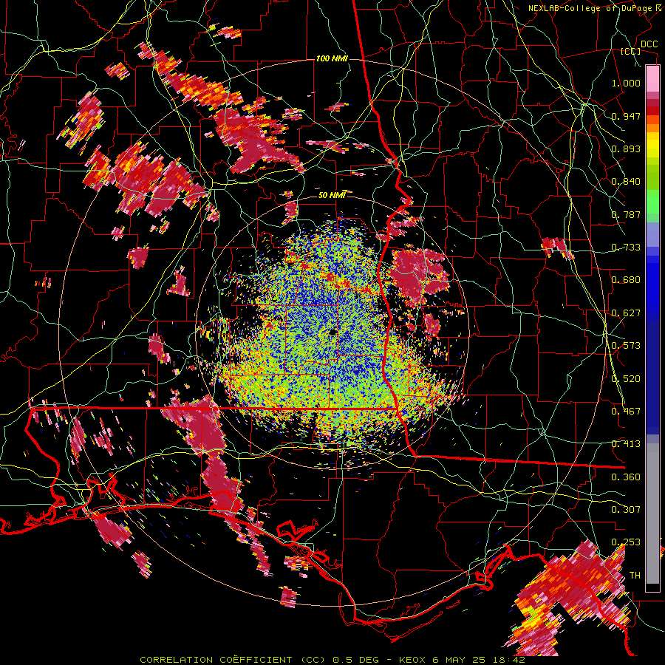Click the 0.520 scale value
The width and height of the screenshot is (665, 665).
coord(626,379)
